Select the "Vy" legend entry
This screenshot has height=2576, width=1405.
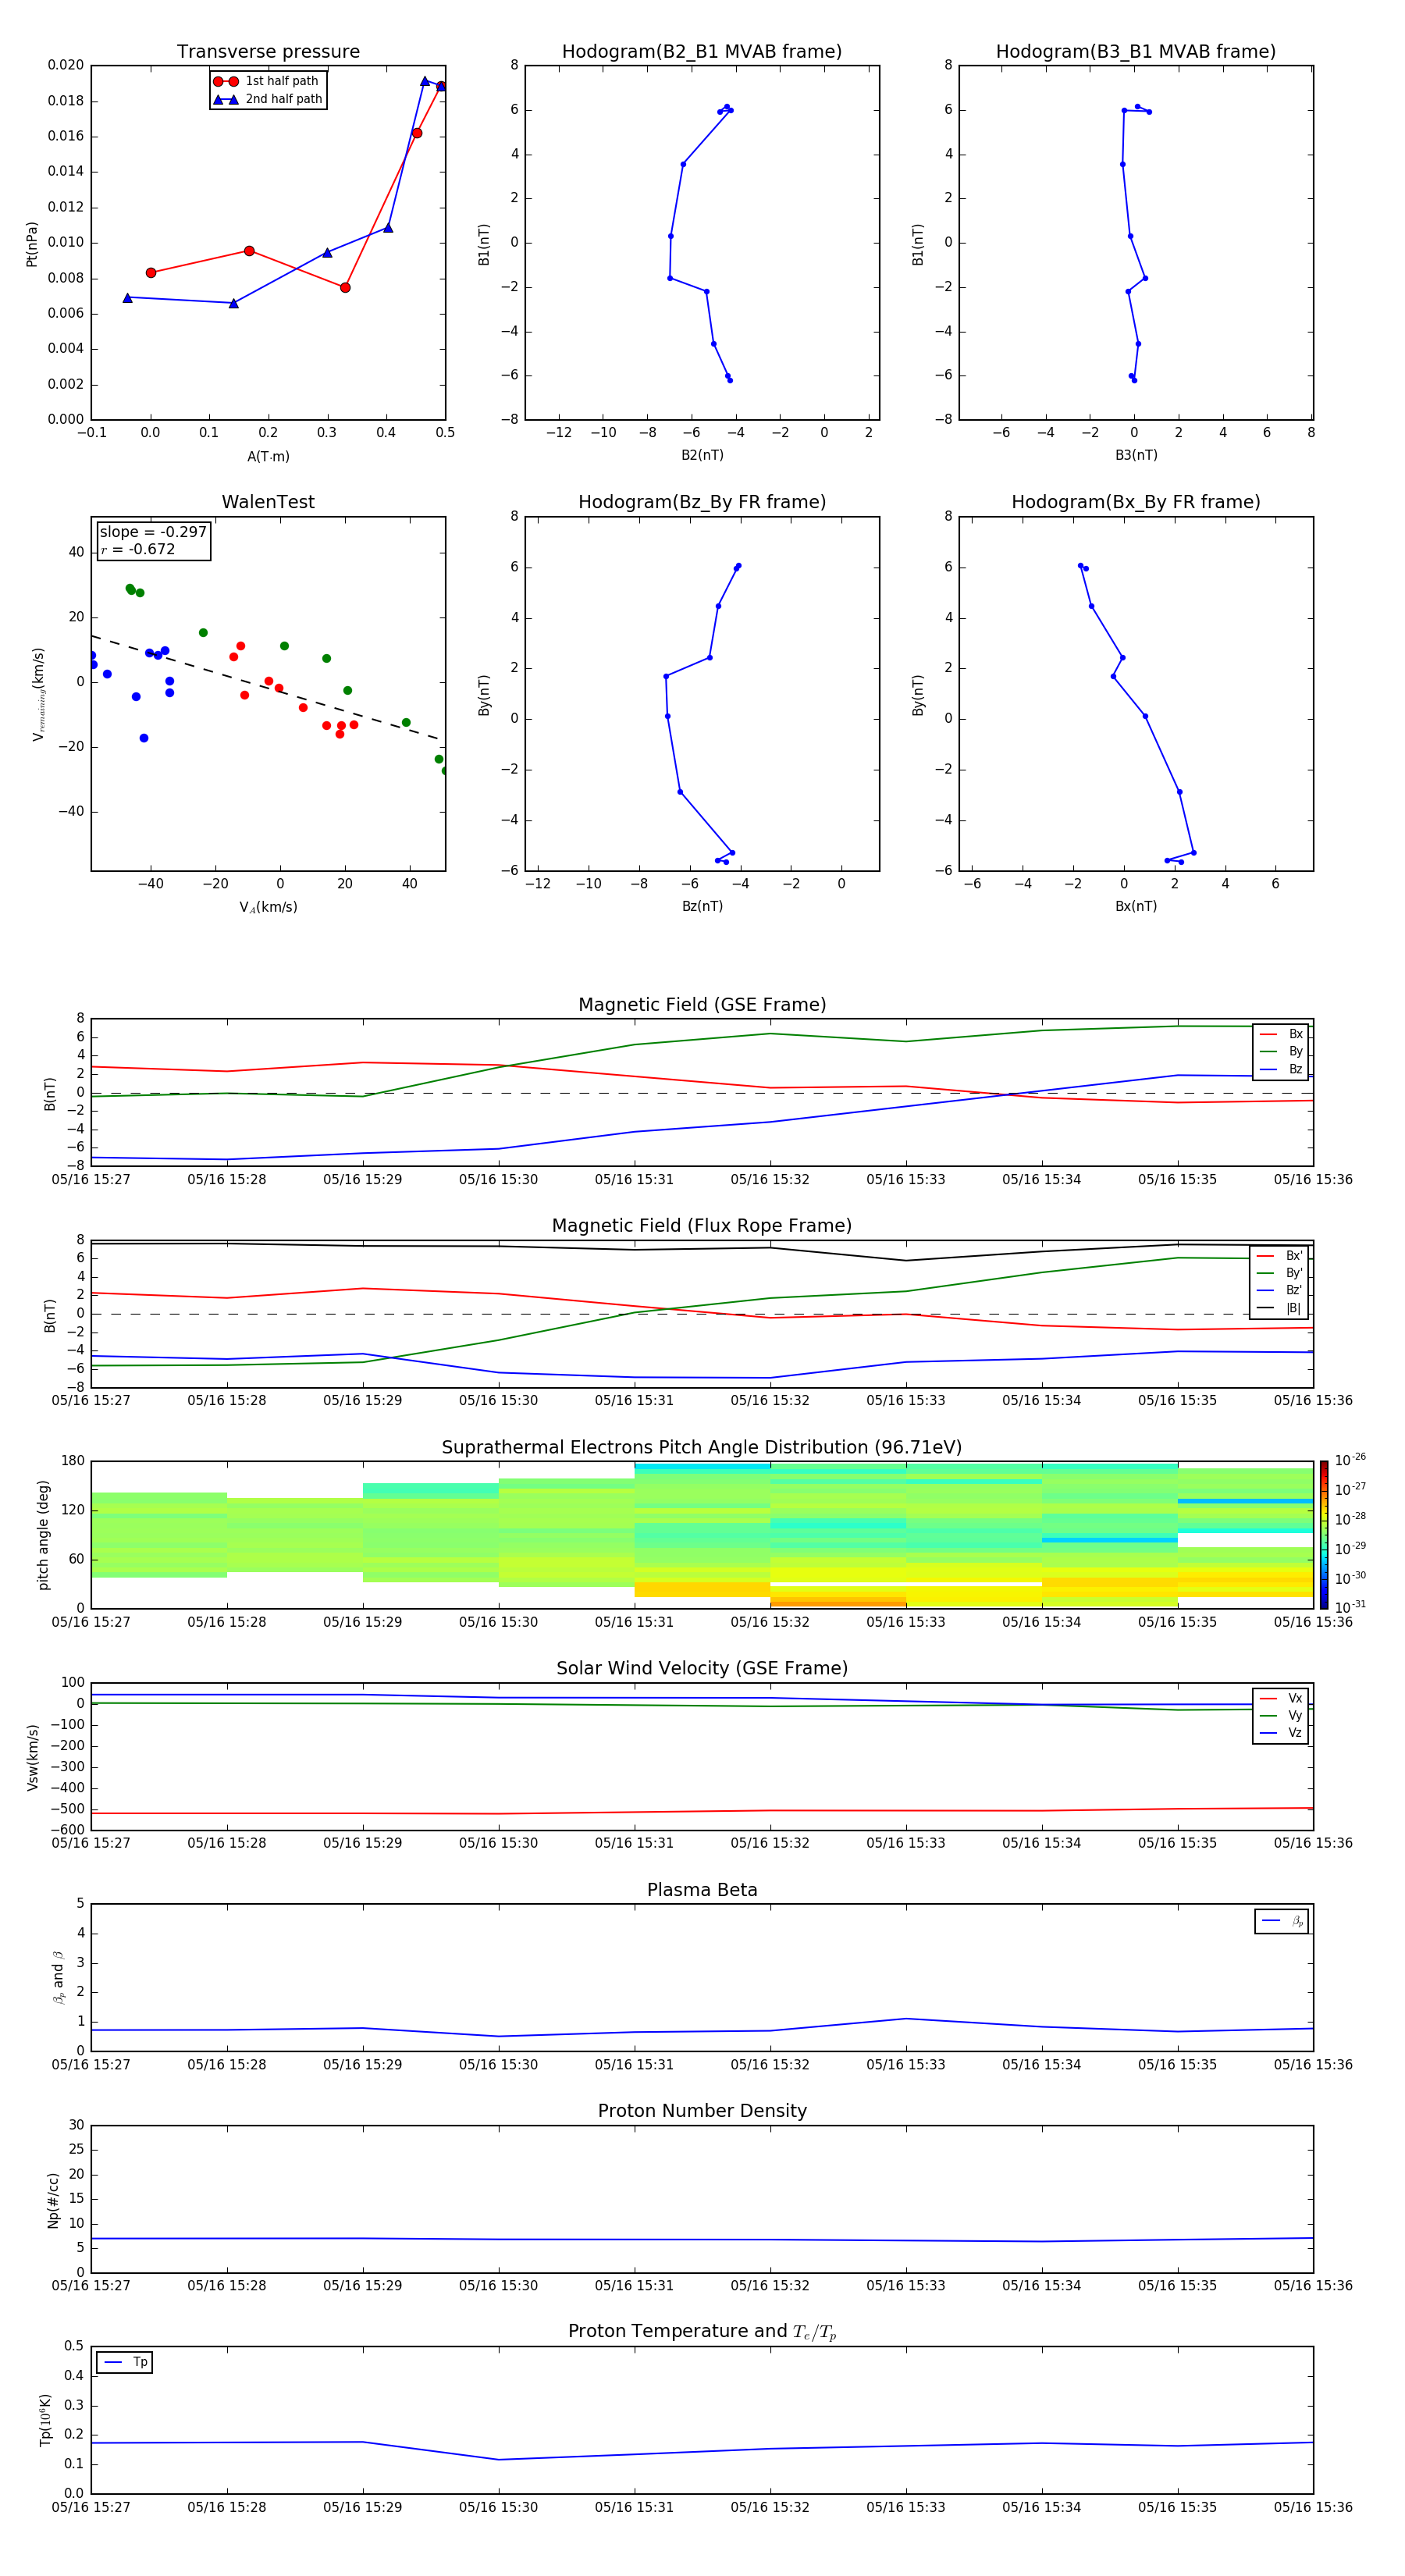(x=1281, y=1715)
